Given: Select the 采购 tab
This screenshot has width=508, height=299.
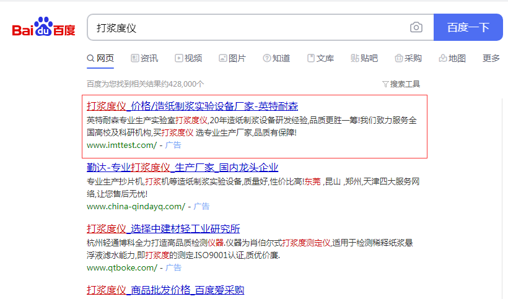Looking at the screenshot, I should 408,58.
